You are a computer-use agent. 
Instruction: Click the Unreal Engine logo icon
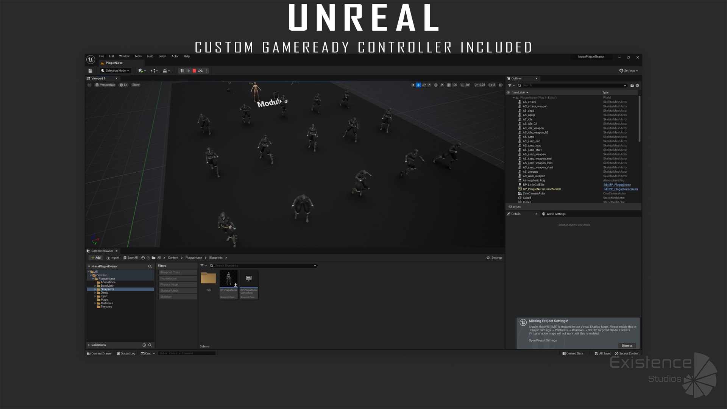(90, 59)
